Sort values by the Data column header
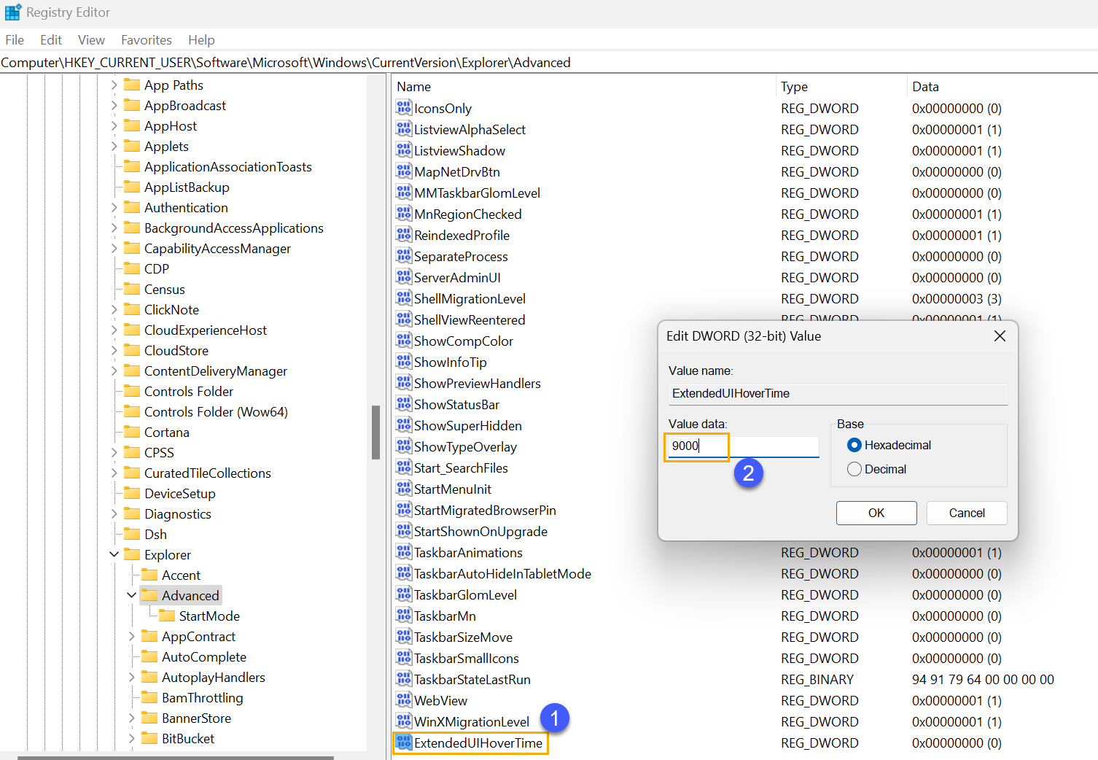This screenshot has height=760, width=1098. pyautogui.click(x=1002, y=86)
